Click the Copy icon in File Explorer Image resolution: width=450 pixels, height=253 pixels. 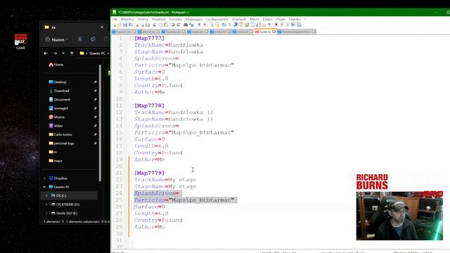93,39
